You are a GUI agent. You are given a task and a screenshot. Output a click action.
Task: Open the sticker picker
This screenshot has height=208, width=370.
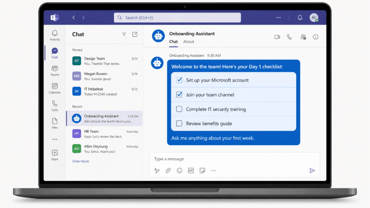tap(202, 170)
